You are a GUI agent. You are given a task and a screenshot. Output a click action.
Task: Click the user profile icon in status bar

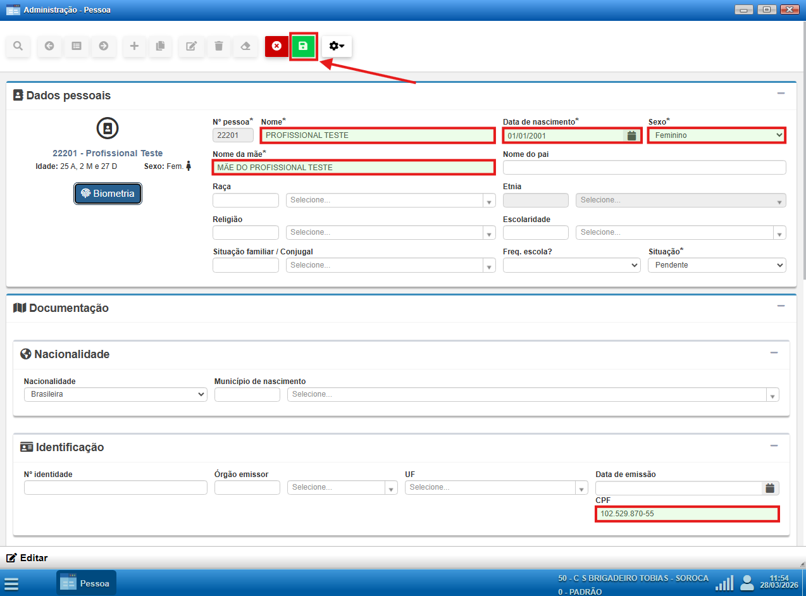tap(747, 582)
